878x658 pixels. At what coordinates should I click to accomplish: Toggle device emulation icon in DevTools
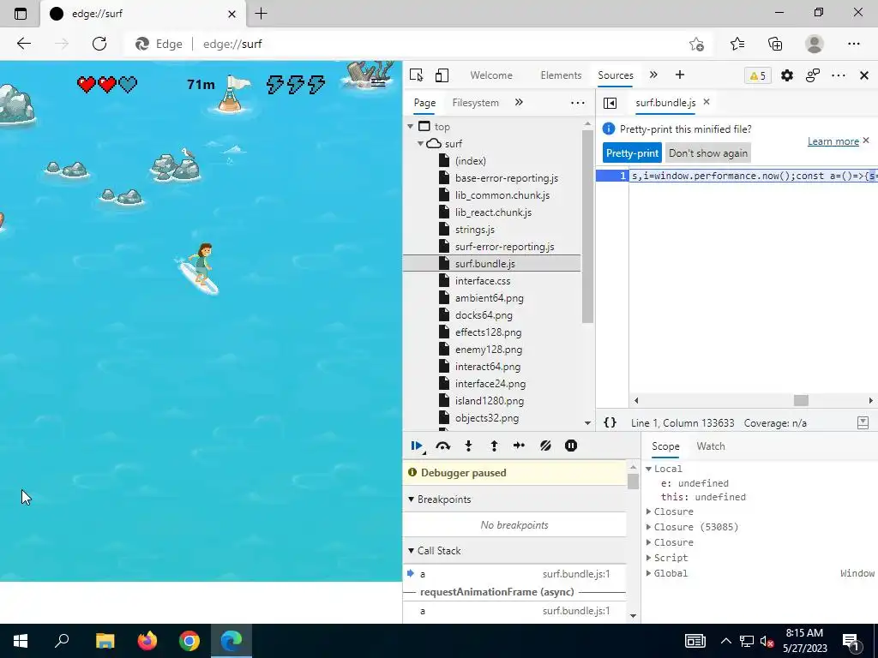coord(442,75)
